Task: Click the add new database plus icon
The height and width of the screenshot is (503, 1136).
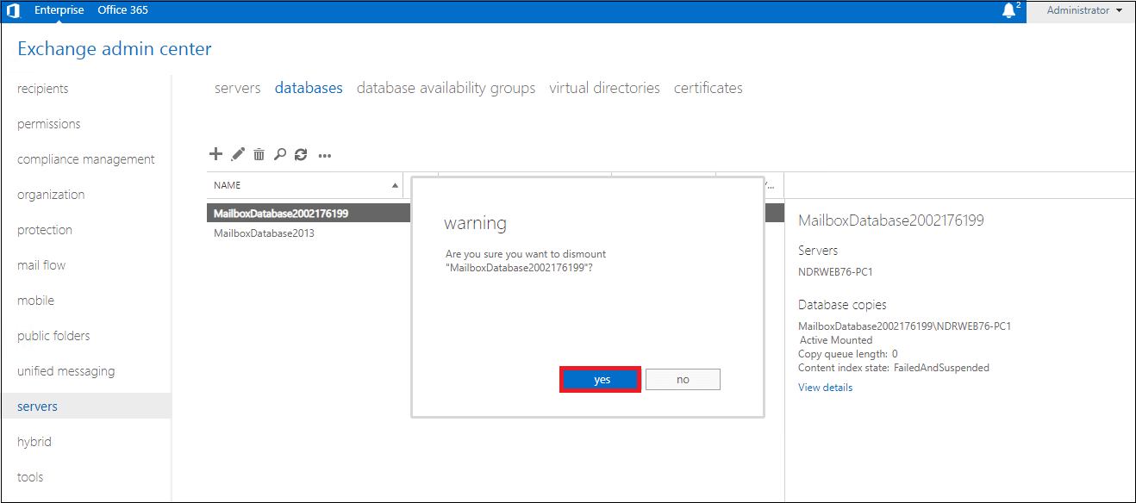Action: [216, 154]
